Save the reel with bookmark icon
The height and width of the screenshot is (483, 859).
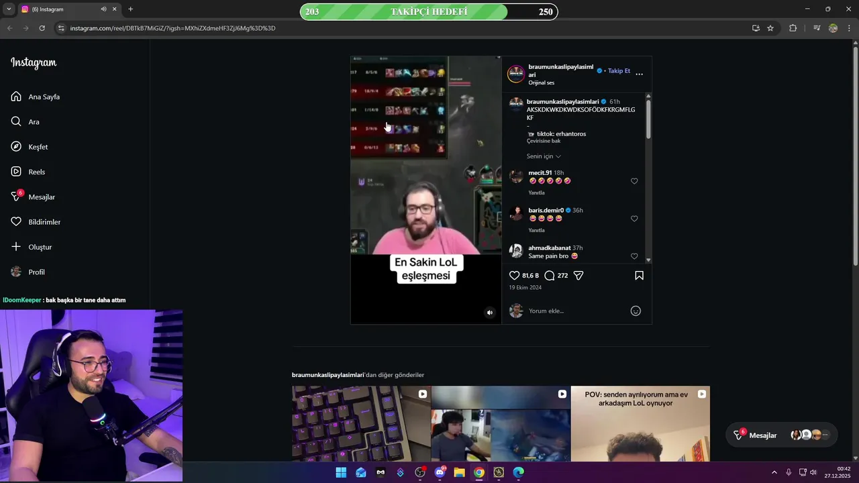tap(639, 276)
